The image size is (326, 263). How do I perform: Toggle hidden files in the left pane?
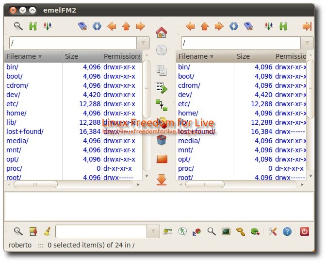[x=33, y=26]
